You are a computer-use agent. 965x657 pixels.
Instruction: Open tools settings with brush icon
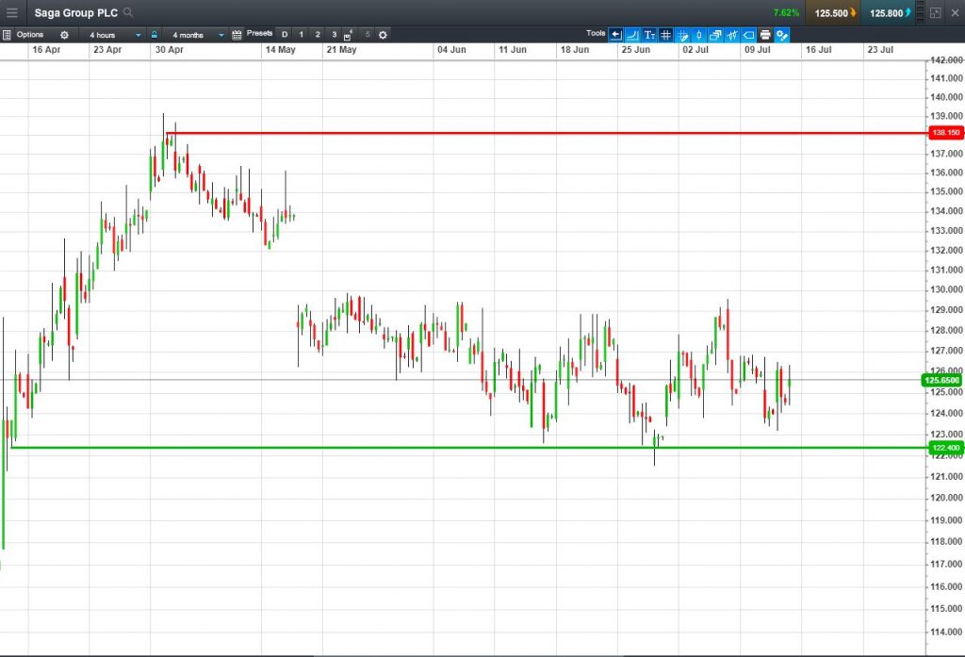tap(782, 35)
